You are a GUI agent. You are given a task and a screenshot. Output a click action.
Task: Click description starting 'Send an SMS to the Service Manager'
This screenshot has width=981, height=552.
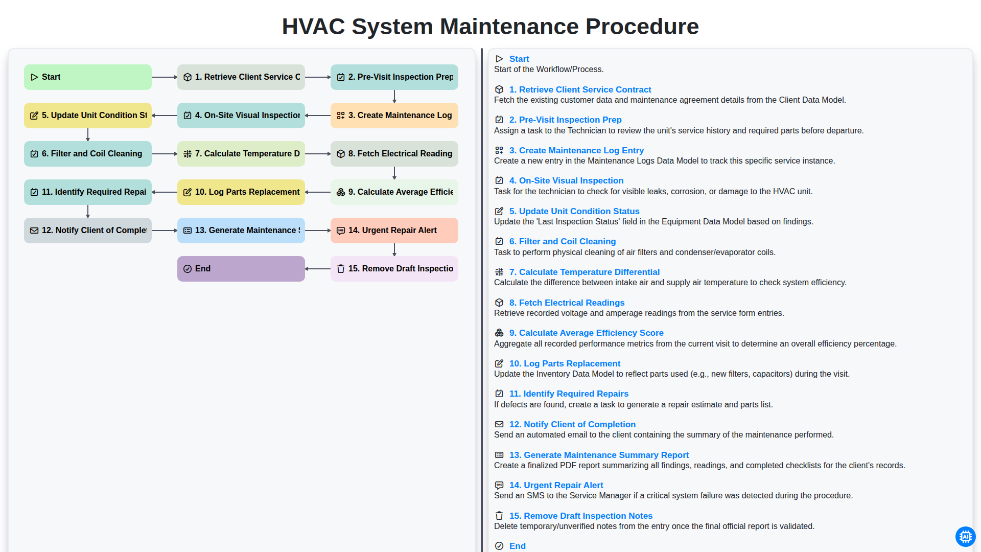point(673,496)
